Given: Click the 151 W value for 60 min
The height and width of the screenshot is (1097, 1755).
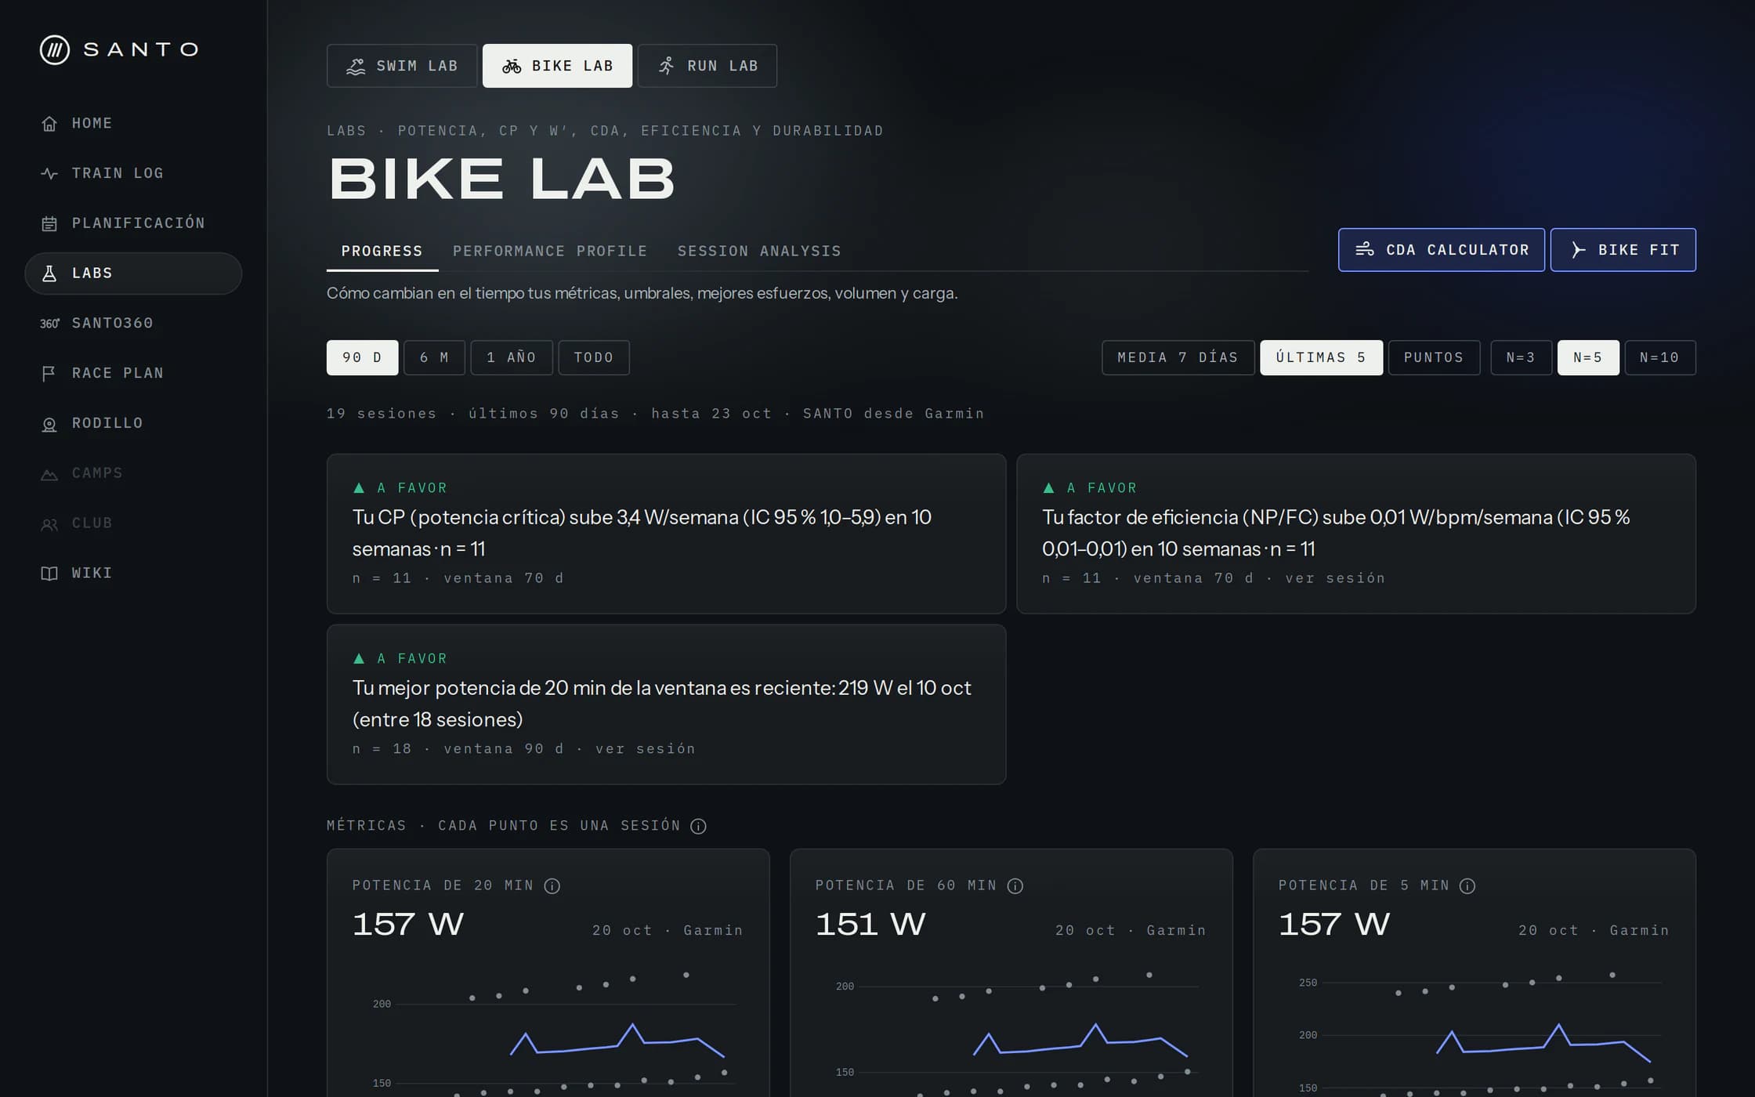Looking at the screenshot, I should [x=870, y=925].
